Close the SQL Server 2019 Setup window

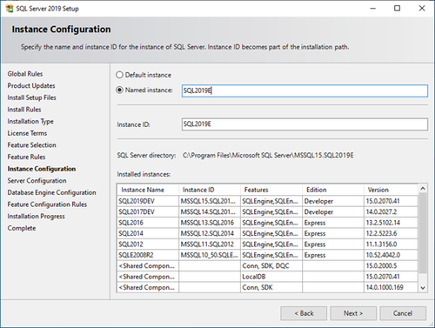422,9
